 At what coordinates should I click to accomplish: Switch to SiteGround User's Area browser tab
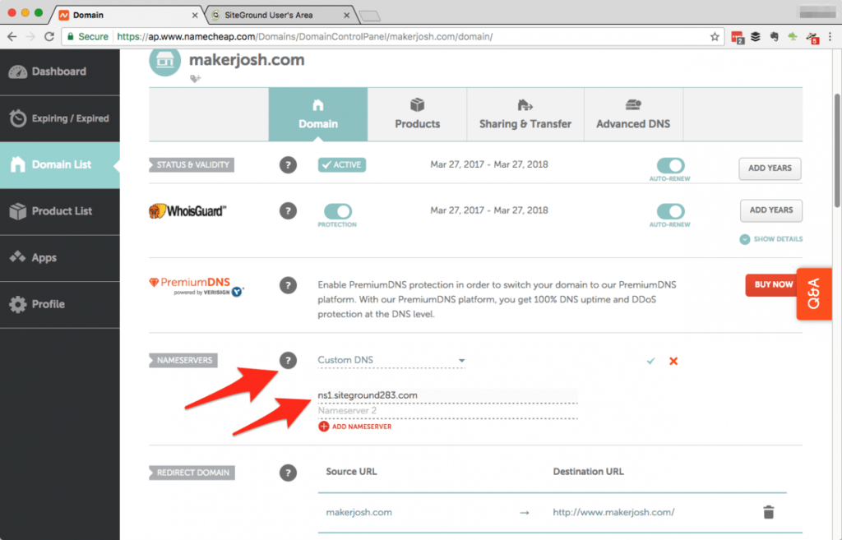(x=280, y=15)
